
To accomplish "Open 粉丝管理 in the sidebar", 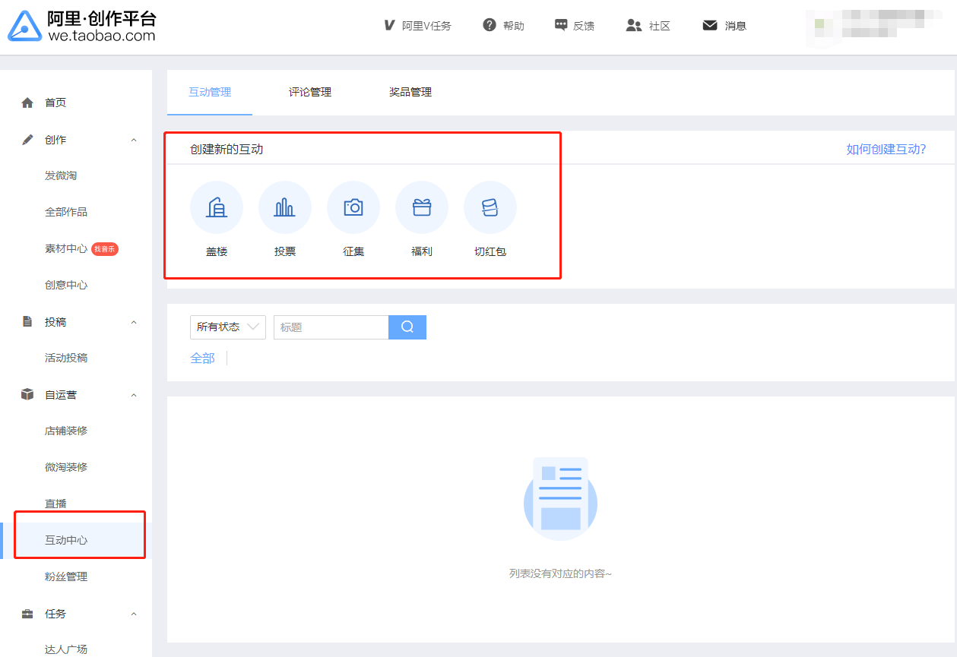I will 66,576.
